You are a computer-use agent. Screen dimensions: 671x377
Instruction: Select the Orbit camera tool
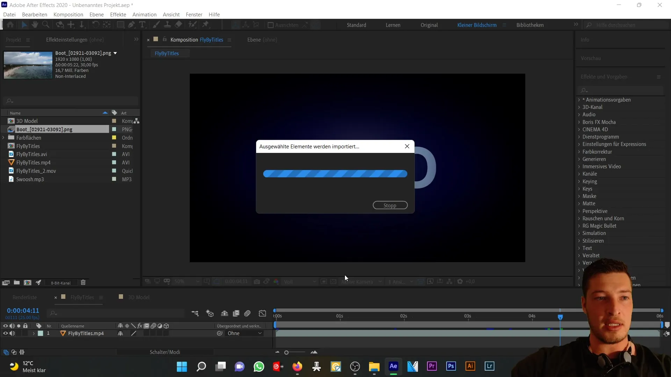tap(60, 25)
